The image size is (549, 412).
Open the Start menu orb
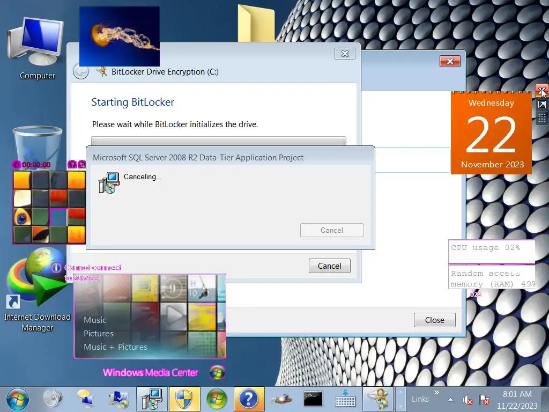coord(18,399)
